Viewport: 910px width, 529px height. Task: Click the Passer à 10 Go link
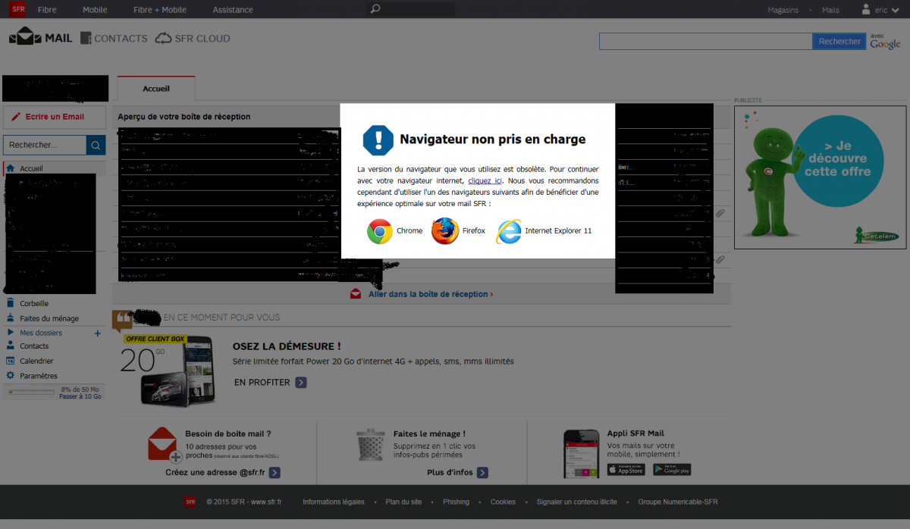tap(80, 396)
